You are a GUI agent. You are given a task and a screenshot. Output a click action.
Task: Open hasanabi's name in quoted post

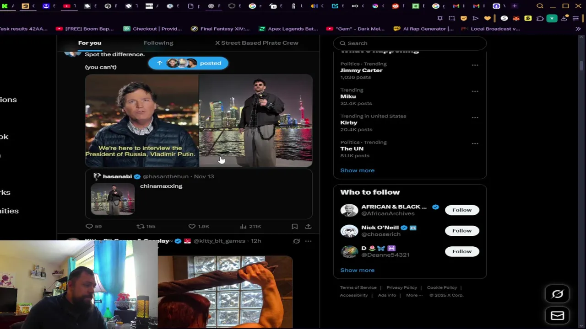[117, 176]
